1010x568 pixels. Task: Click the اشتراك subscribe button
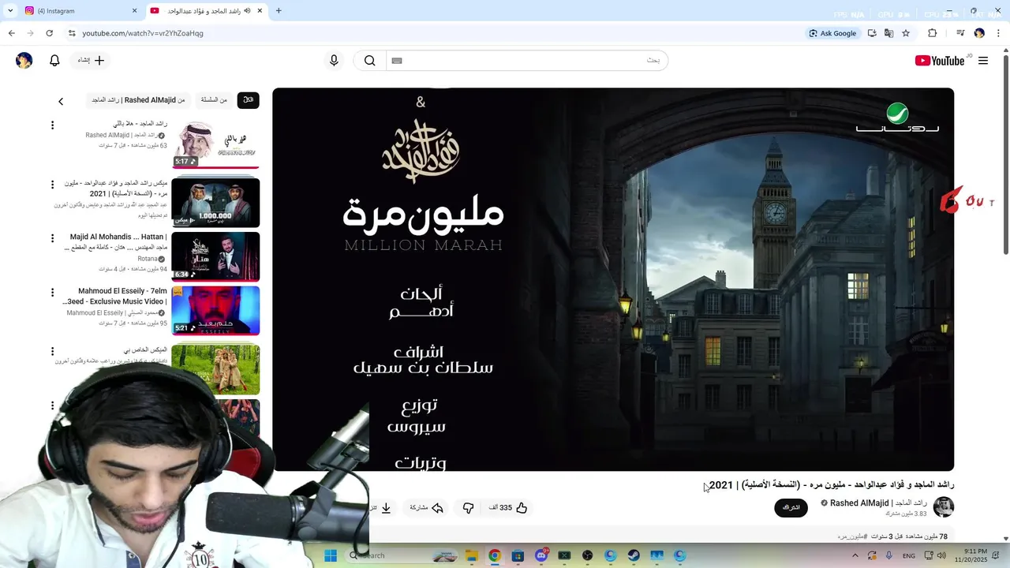click(x=791, y=508)
